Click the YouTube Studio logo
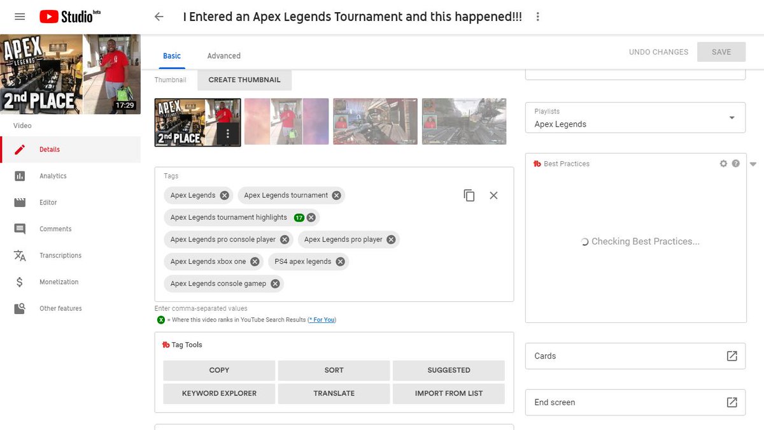The image size is (764, 430). 69,17
